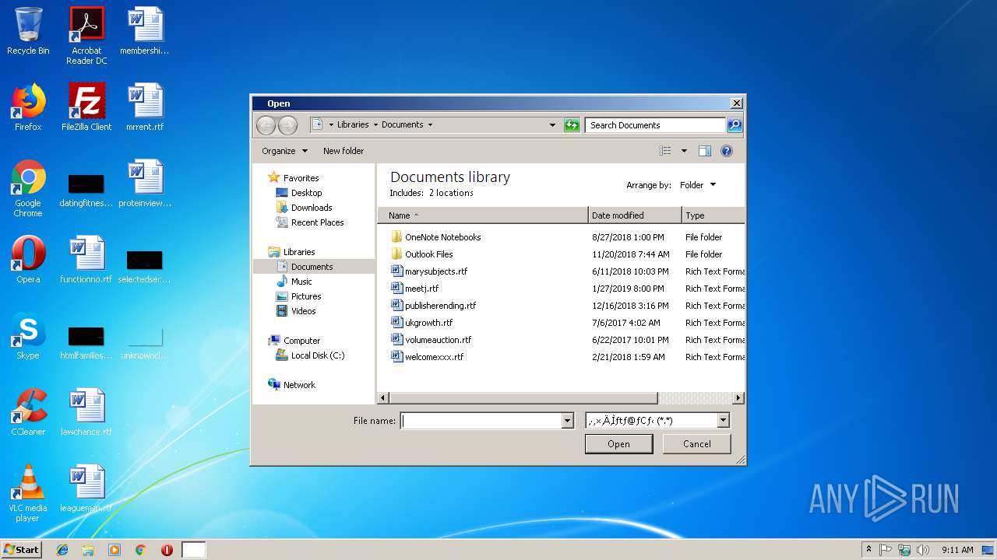Open the Arrange by Folder dropdown
This screenshot has width=997, height=560.
698,185
